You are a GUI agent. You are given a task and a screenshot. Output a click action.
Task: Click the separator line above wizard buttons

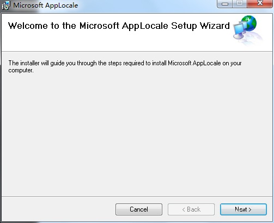[137, 196]
